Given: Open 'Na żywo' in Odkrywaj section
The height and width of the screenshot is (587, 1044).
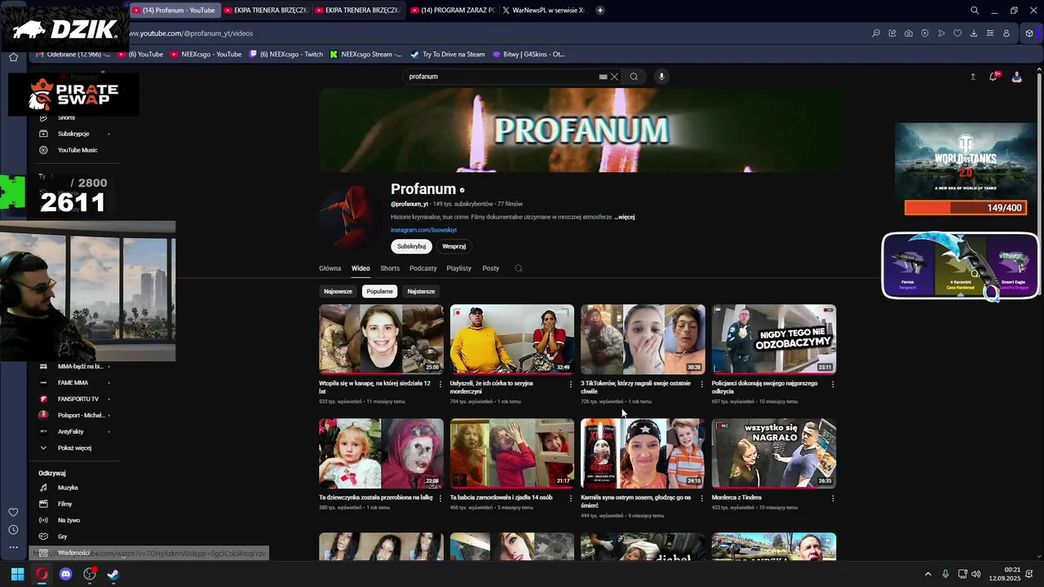Looking at the screenshot, I should pos(69,520).
